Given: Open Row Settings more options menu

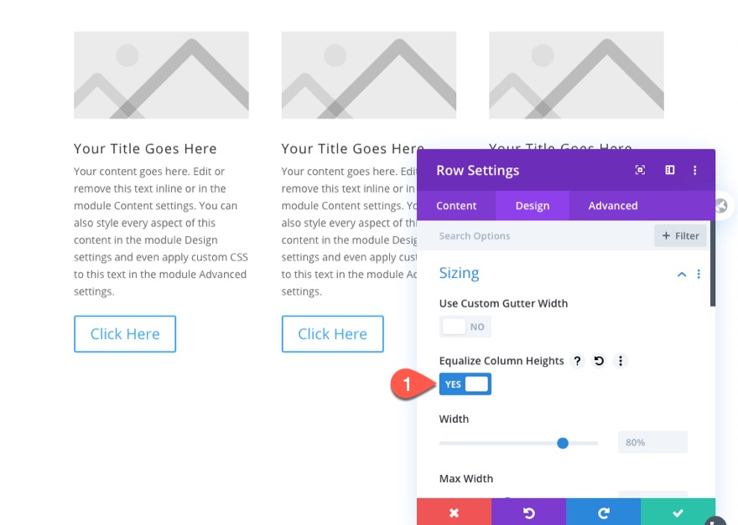Looking at the screenshot, I should click(694, 170).
